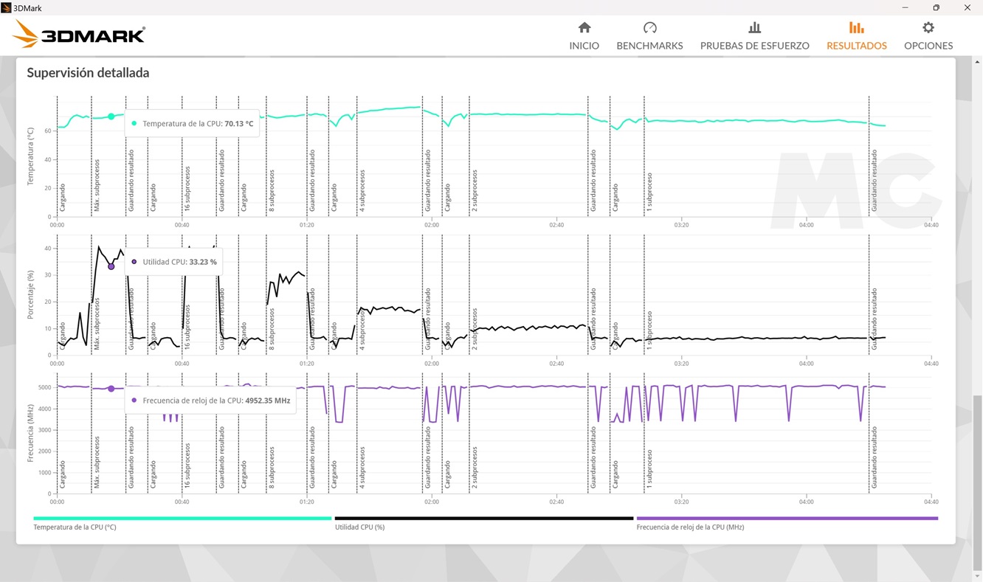The width and height of the screenshot is (983, 582).
Task: Click the purple dot on the CPU utility graph
Action: point(111,267)
